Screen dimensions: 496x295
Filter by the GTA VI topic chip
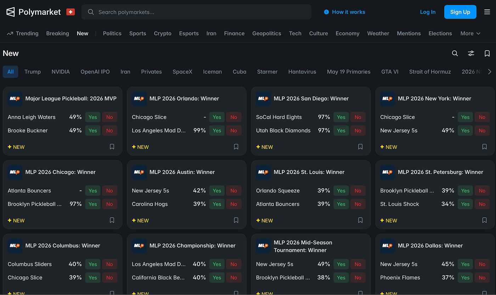tap(390, 72)
